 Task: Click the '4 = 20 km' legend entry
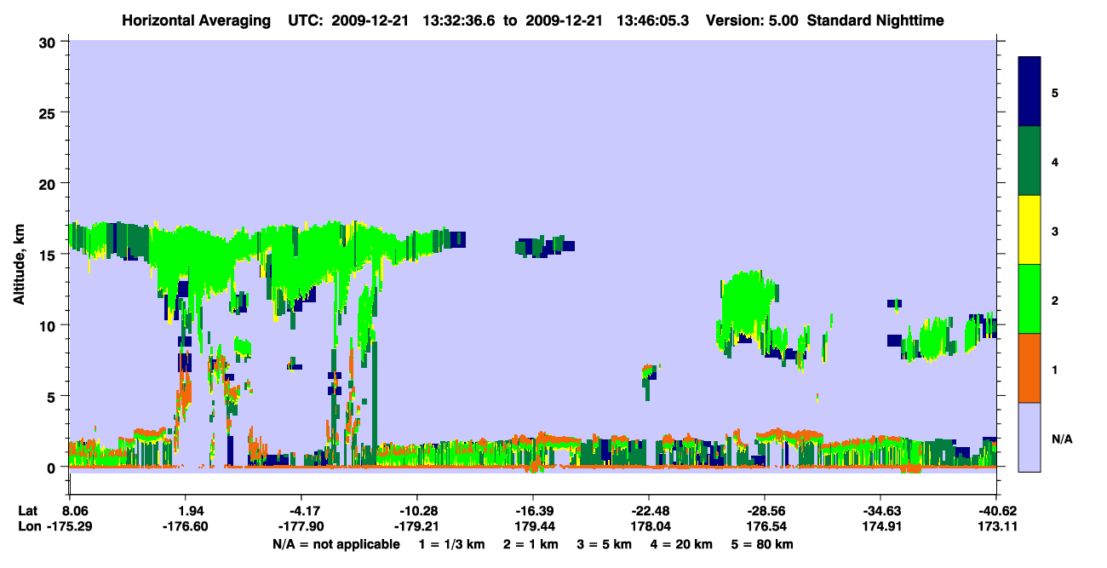[682, 544]
